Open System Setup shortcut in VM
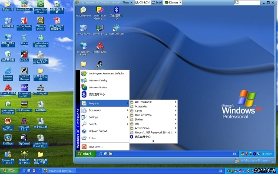This screenshot has width=278, height=174. (x=100, y=30)
